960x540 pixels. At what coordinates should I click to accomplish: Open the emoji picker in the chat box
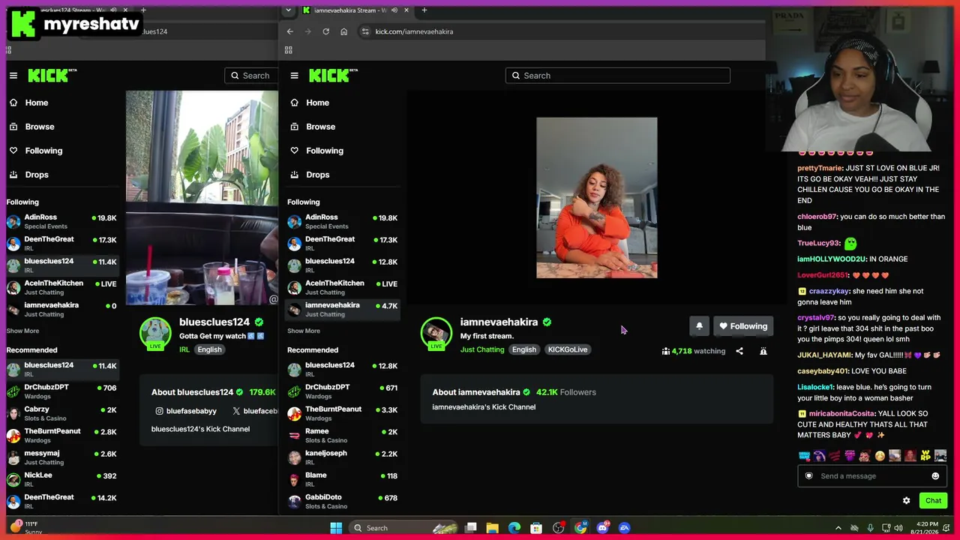point(935,476)
